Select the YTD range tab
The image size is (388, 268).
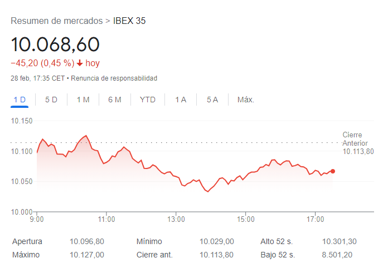[x=148, y=100]
